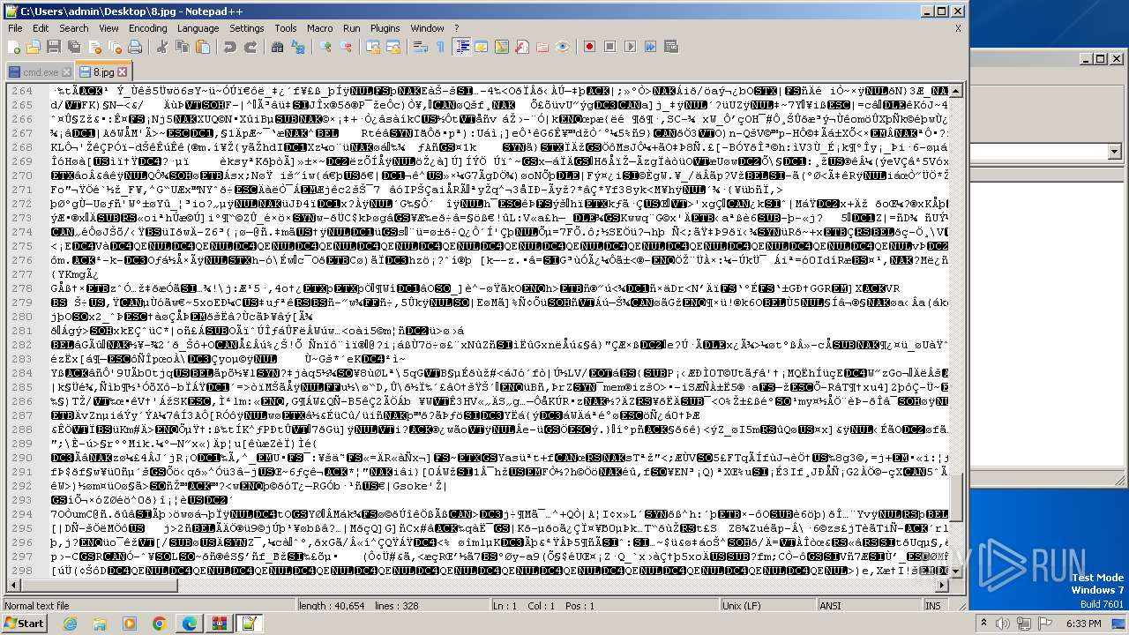Open the Language menu
This screenshot has width=1129, height=635.
click(198, 28)
